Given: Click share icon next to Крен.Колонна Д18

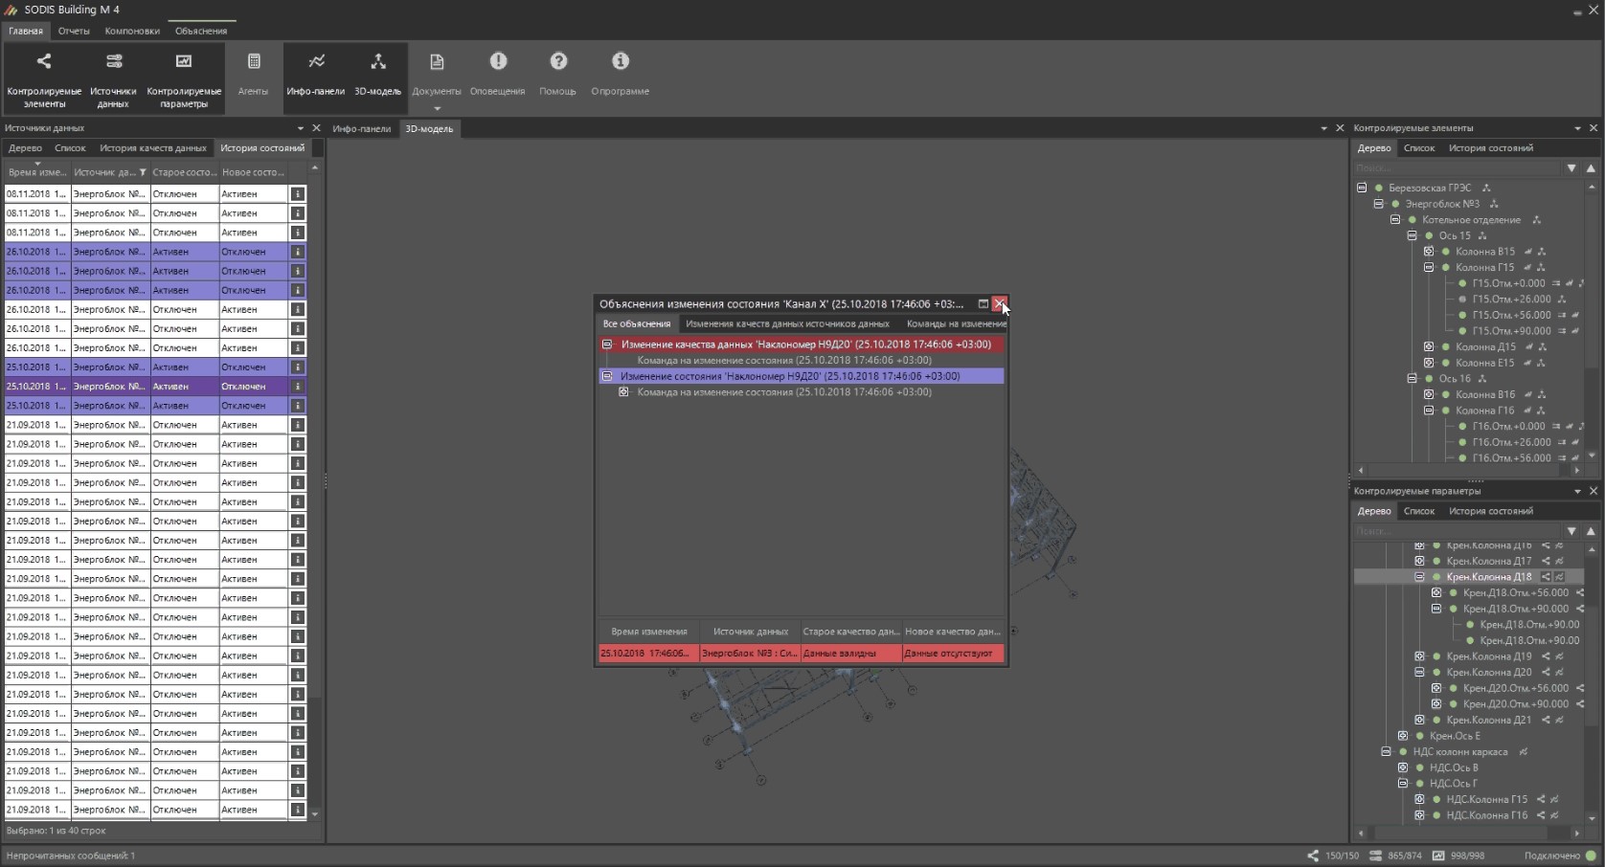Looking at the screenshot, I should pos(1546,577).
